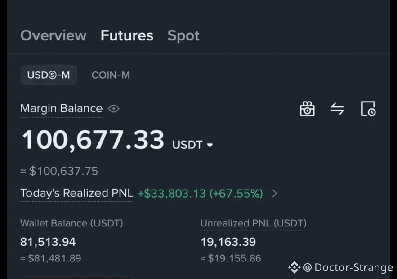Switch to COIN-M futures
This screenshot has height=279, width=397.
(x=111, y=75)
